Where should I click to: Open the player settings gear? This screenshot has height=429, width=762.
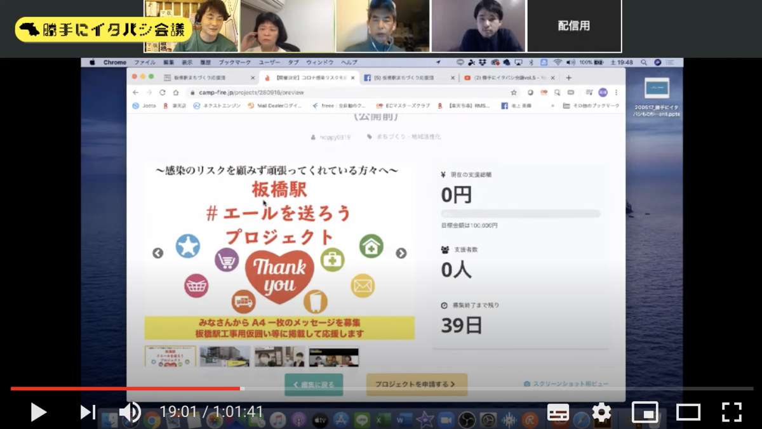[601, 412]
